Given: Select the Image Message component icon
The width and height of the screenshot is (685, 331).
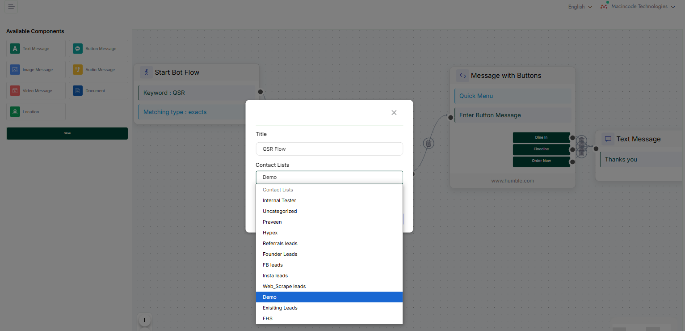Looking at the screenshot, I should 15,70.
